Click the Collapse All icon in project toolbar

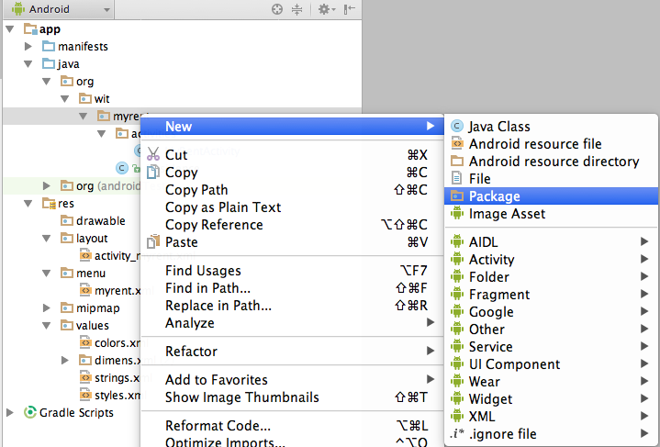[x=296, y=9]
